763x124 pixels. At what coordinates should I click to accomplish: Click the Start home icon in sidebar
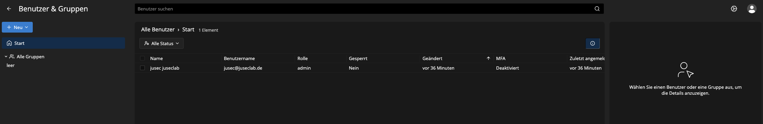tap(9, 43)
